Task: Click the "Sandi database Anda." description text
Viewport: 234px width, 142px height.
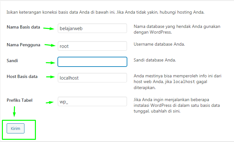Action: point(155,60)
